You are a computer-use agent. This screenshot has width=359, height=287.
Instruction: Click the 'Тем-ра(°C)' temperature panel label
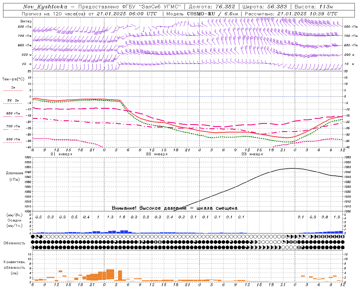coord(13,79)
